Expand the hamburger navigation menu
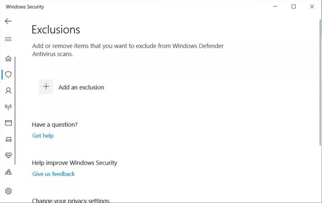Viewport: 322px width, 203px height. pos(8,39)
